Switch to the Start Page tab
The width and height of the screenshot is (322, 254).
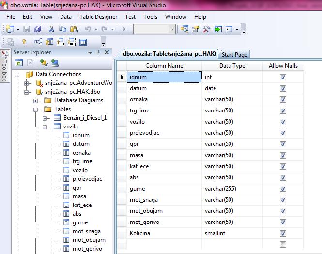pyautogui.click(x=234, y=55)
